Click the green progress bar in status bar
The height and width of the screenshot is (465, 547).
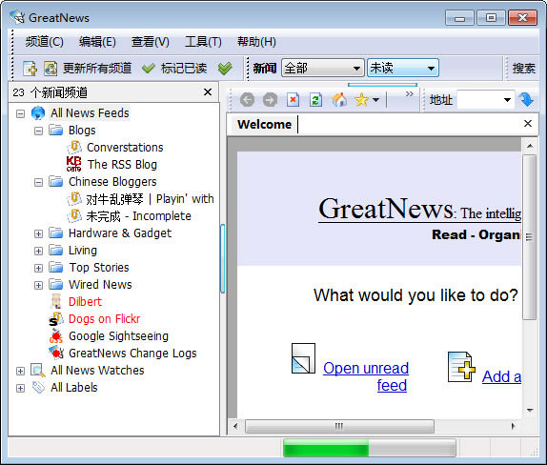point(326,448)
